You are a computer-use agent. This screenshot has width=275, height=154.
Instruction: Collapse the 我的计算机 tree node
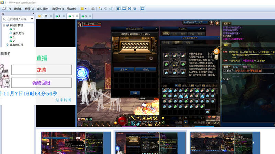click(x=4, y=25)
